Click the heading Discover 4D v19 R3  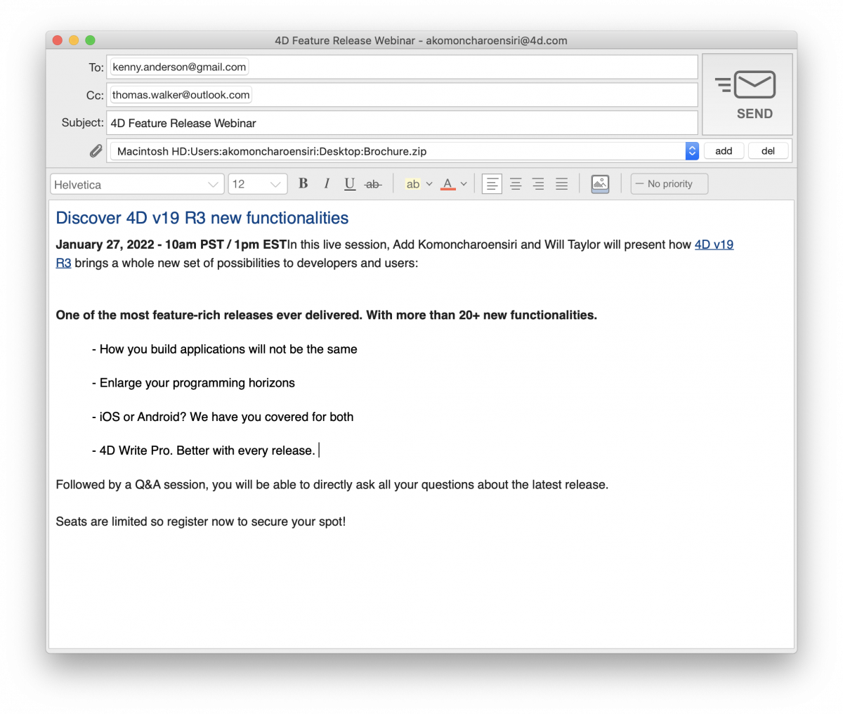(202, 218)
